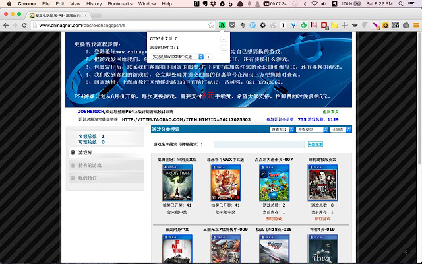
Task: Click the orange Q extension icon
Action: (385, 25)
